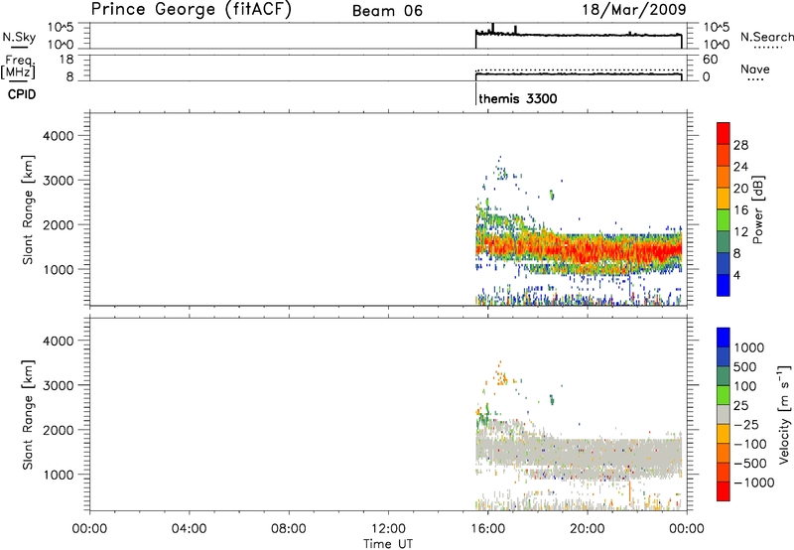
Task: Click the 'Nave' legend label
Action: pyautogui.click(x=755, y=69)
